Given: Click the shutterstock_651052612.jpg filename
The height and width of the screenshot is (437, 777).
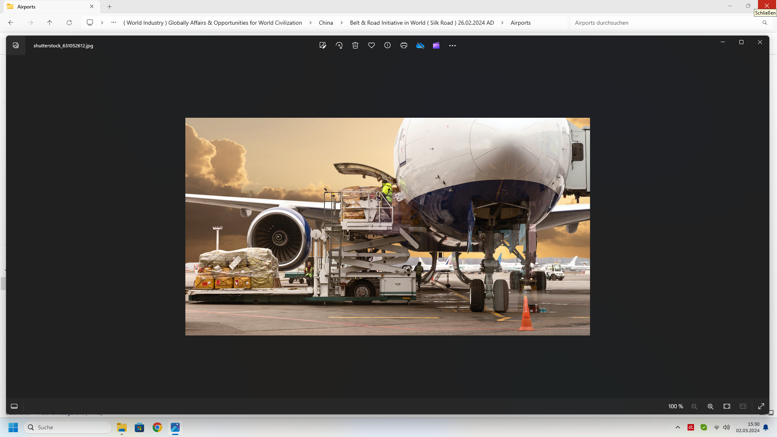Looking at the screenshot, I should [63, 46].
